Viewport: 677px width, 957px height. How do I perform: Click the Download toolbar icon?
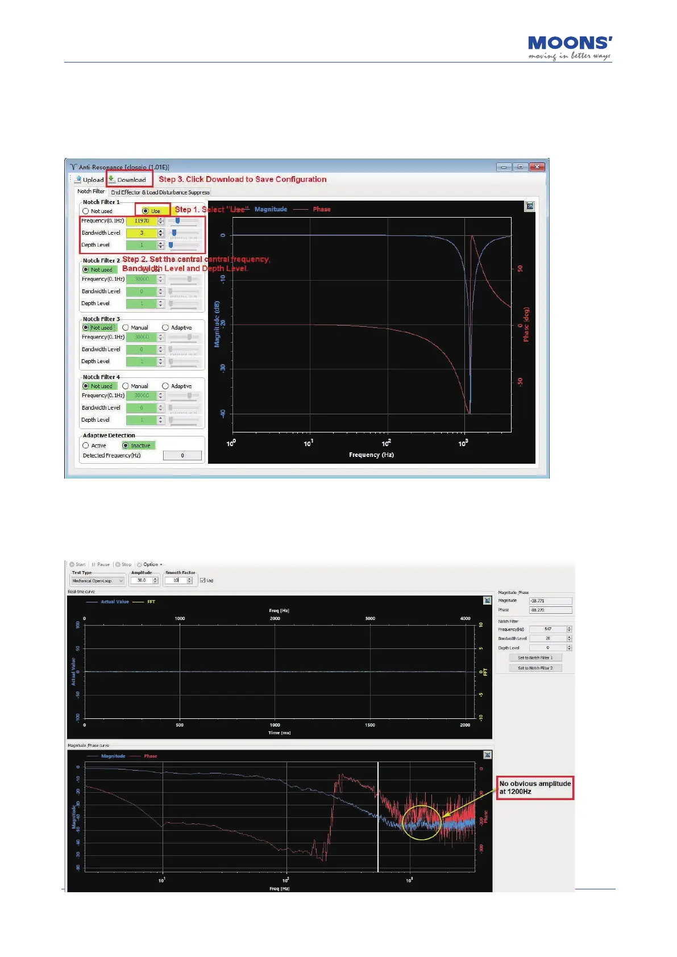[112, 179]
